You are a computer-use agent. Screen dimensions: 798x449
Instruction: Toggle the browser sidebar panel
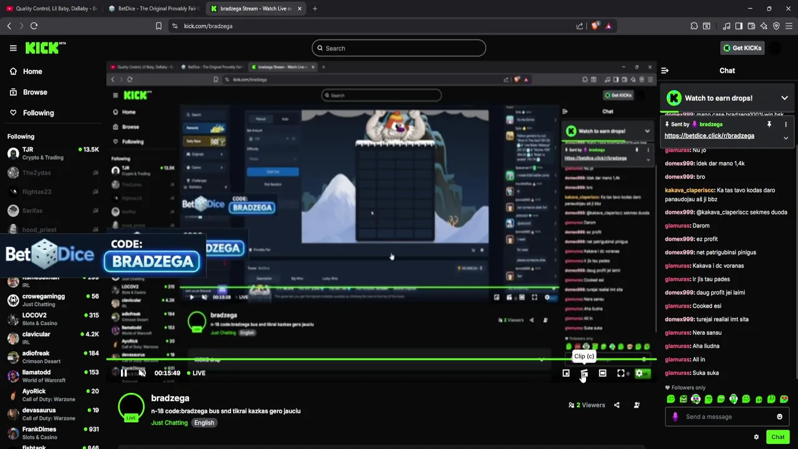point(739,26)
